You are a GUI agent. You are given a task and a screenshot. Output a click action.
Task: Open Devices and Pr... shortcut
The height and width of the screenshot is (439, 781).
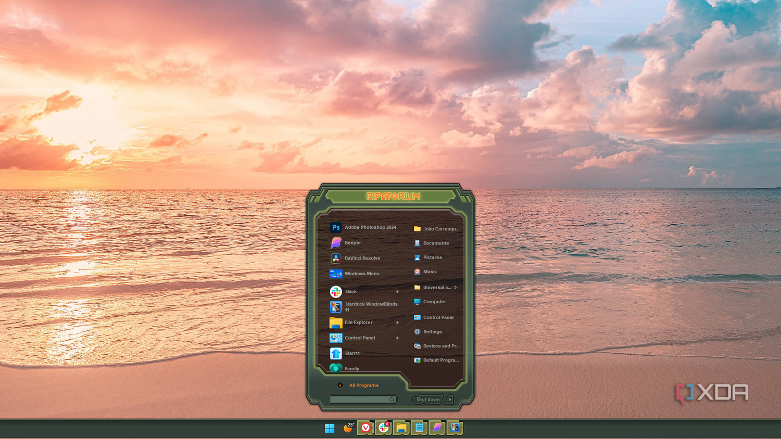point(437,346)
